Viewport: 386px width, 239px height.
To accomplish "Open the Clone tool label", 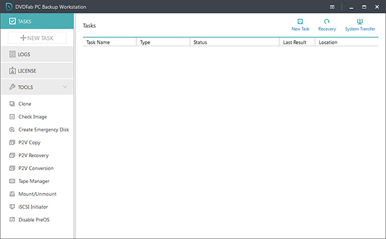I will click(25, 104).
